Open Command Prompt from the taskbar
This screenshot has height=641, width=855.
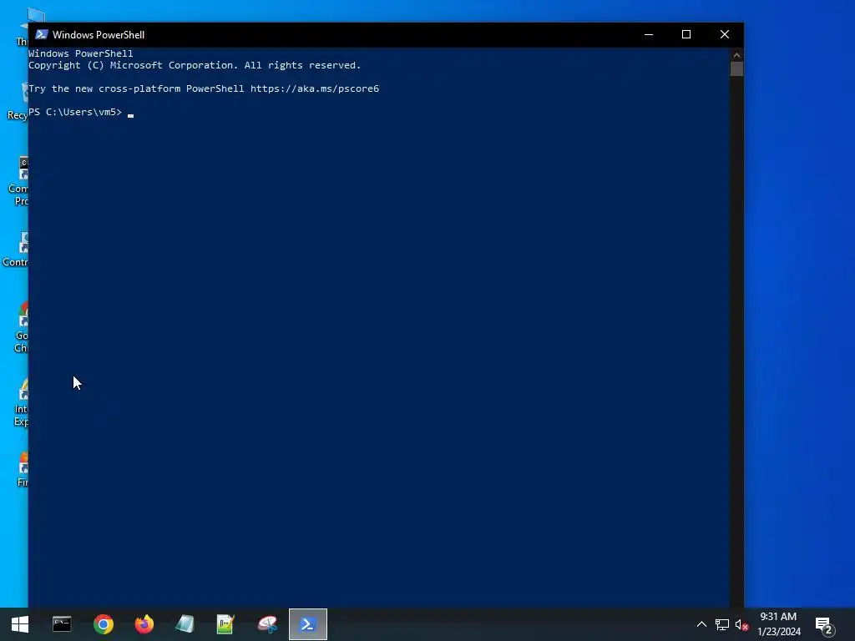62,624
